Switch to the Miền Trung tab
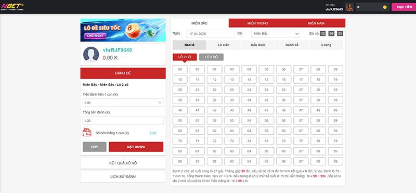Screen dimensions: 416x193 [257, 23]
